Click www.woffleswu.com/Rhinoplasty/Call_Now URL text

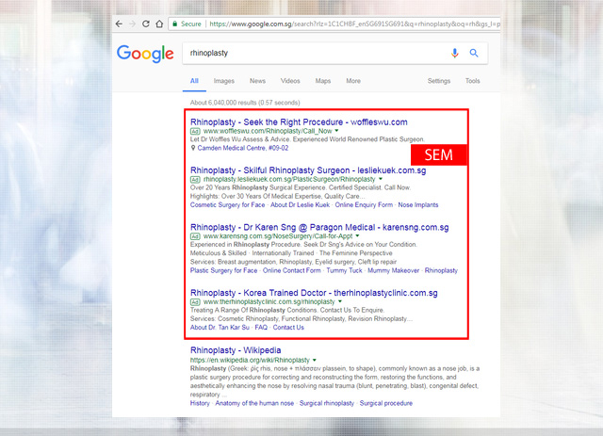[268, 131]
